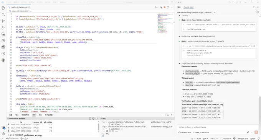The image size is (261, 140).
Task: Click Launchpad in the status bar
Action: coord(12,138)
